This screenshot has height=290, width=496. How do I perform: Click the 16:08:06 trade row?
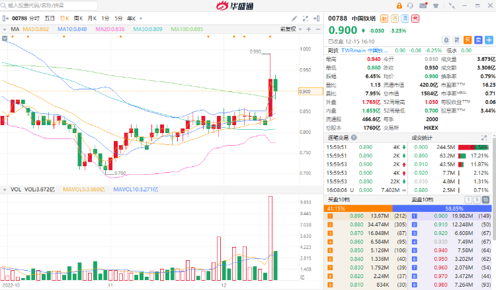pos(366,190)
